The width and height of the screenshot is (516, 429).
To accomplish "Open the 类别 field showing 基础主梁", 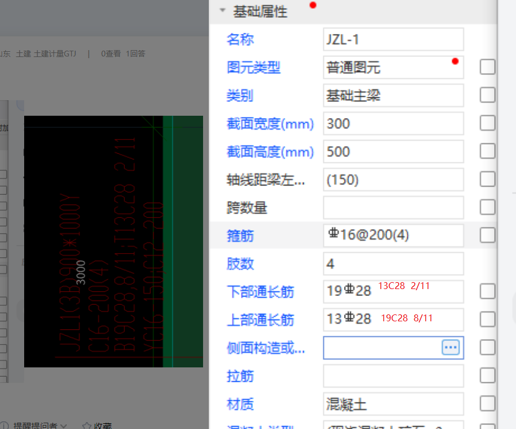I will pyautogui.click(x=393, y=95).
